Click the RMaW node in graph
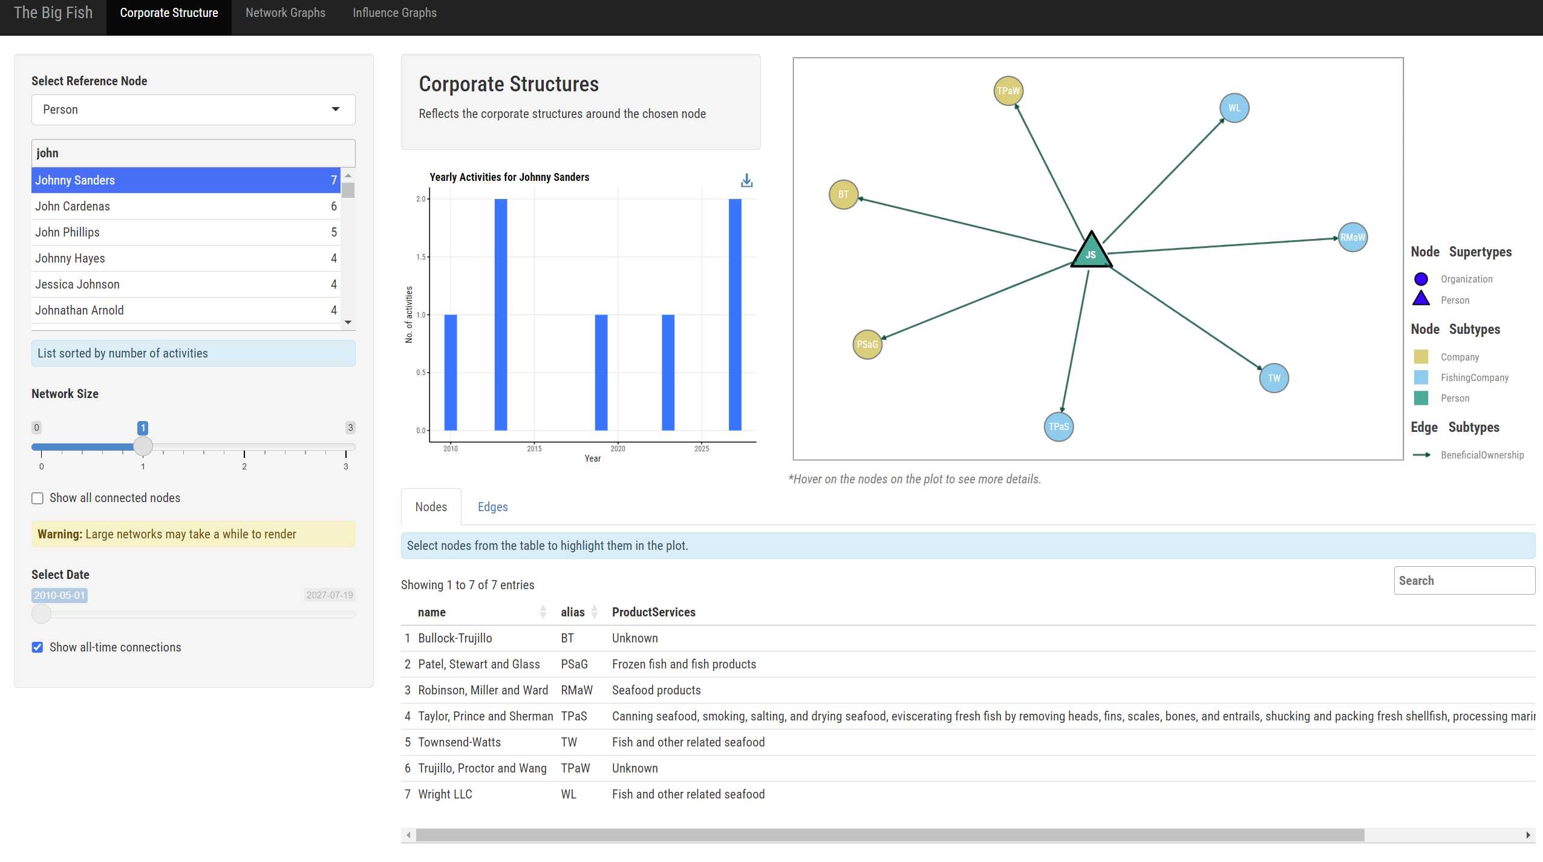This screenshot has height=862, width=1543. coord(1352,237)
